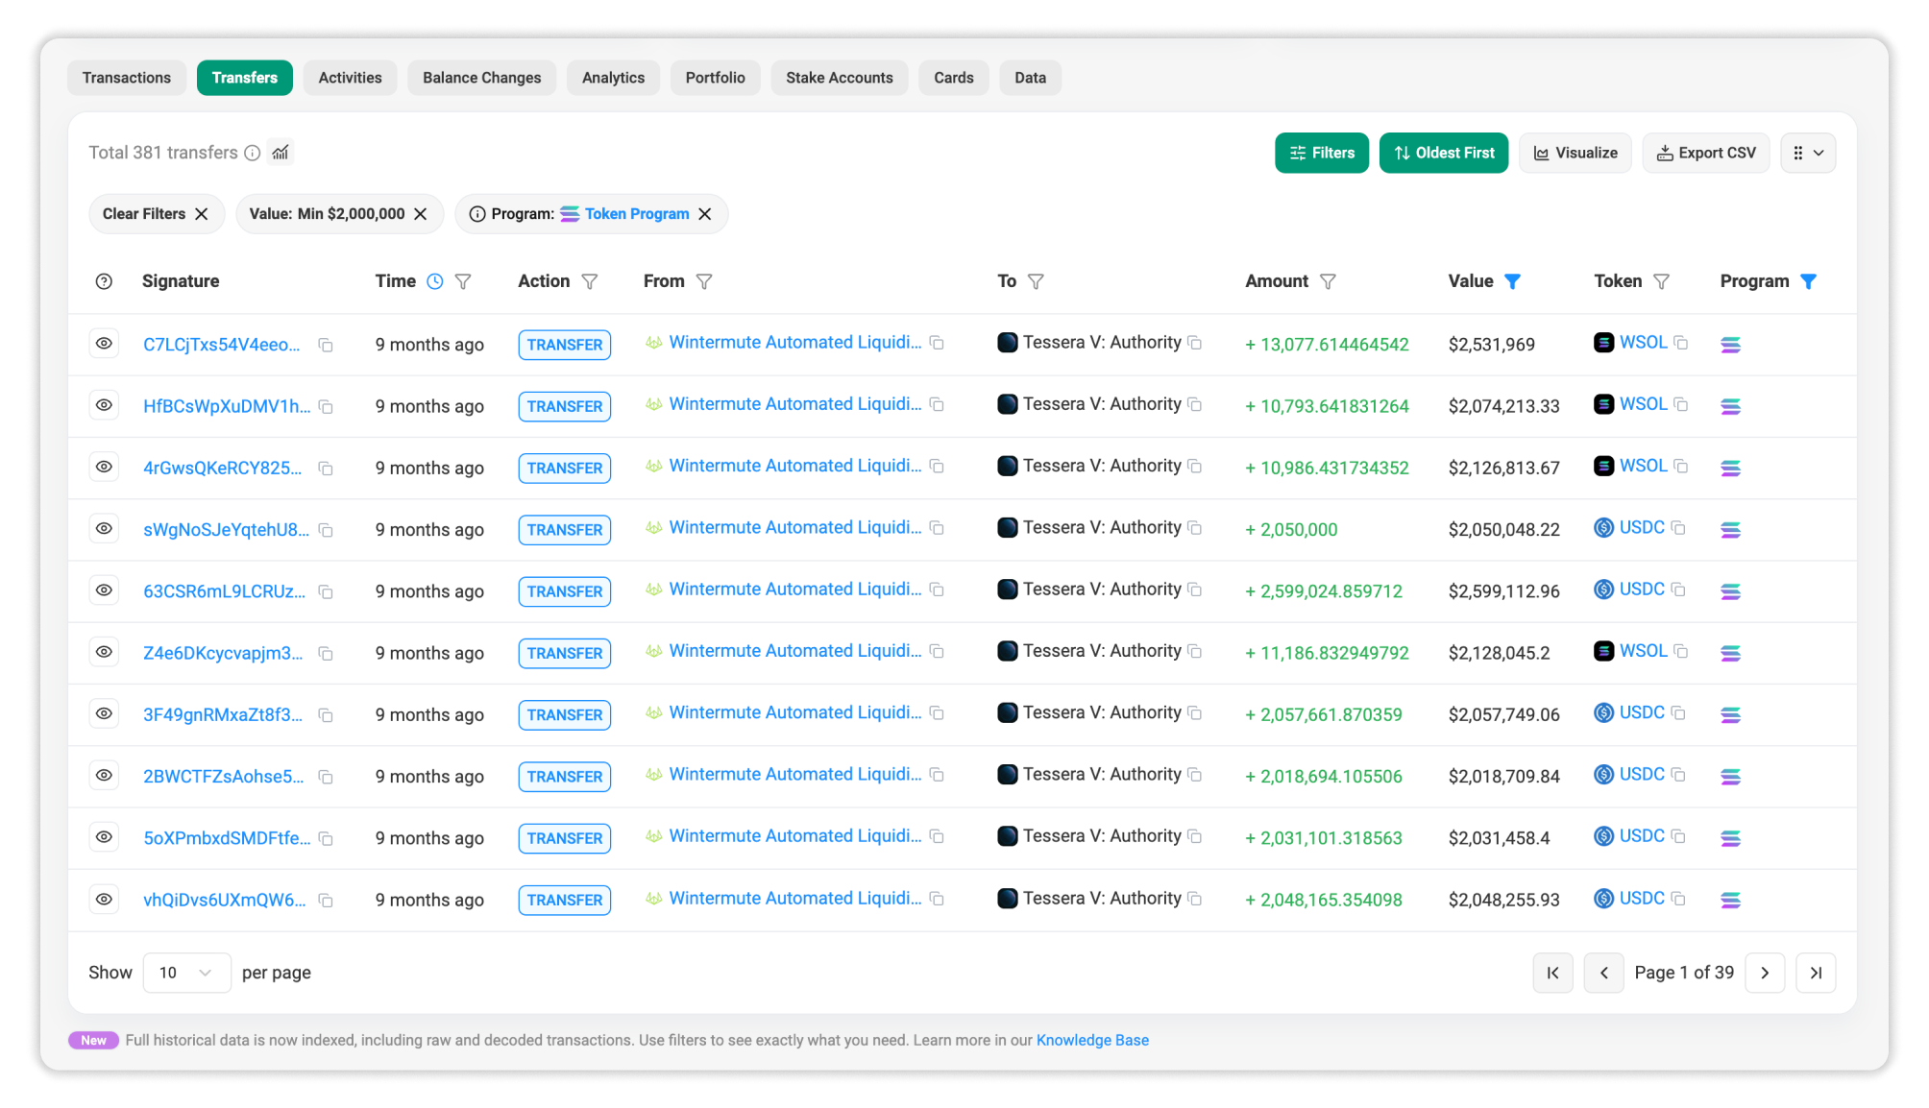Click value $2,599,112.96
Image resolution: width=1929 pixels, height=1108 pixels.
(1504, 591)
